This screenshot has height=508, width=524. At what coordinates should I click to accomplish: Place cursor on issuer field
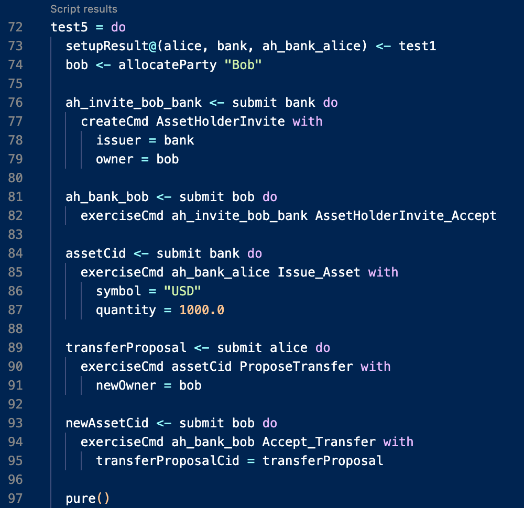click(x=118, y=140)
